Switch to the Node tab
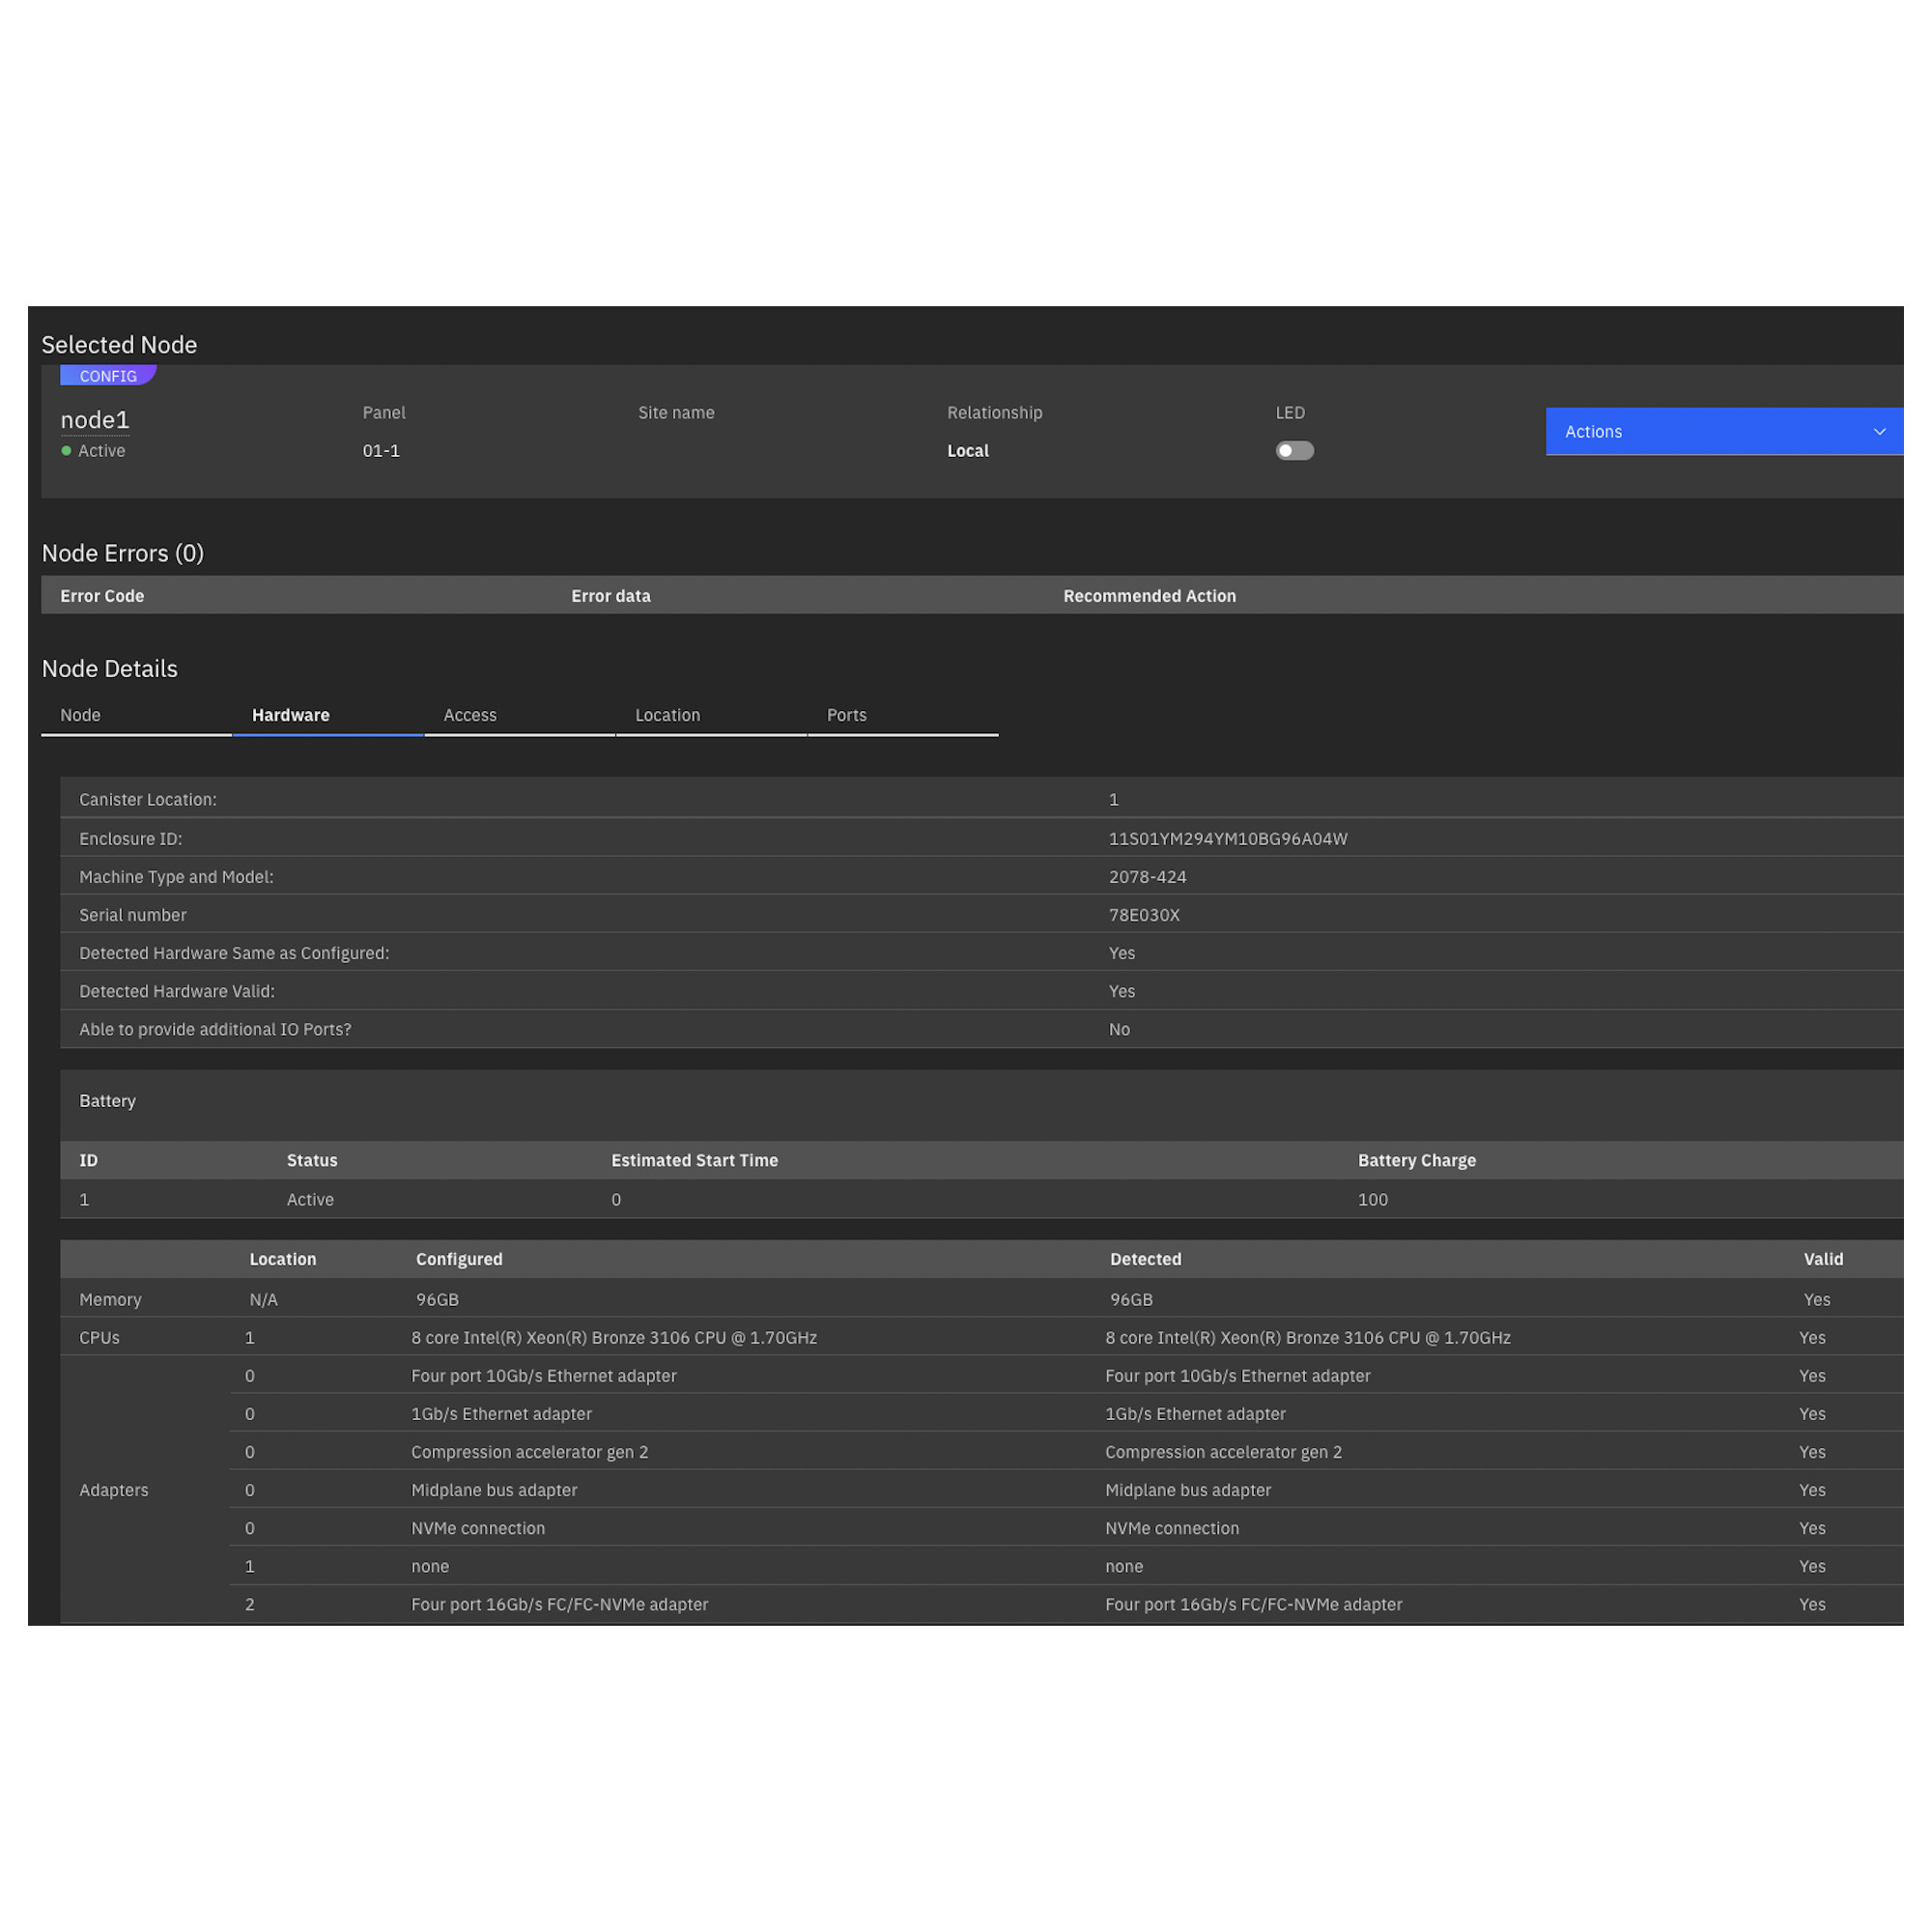 tap(81, 715)
